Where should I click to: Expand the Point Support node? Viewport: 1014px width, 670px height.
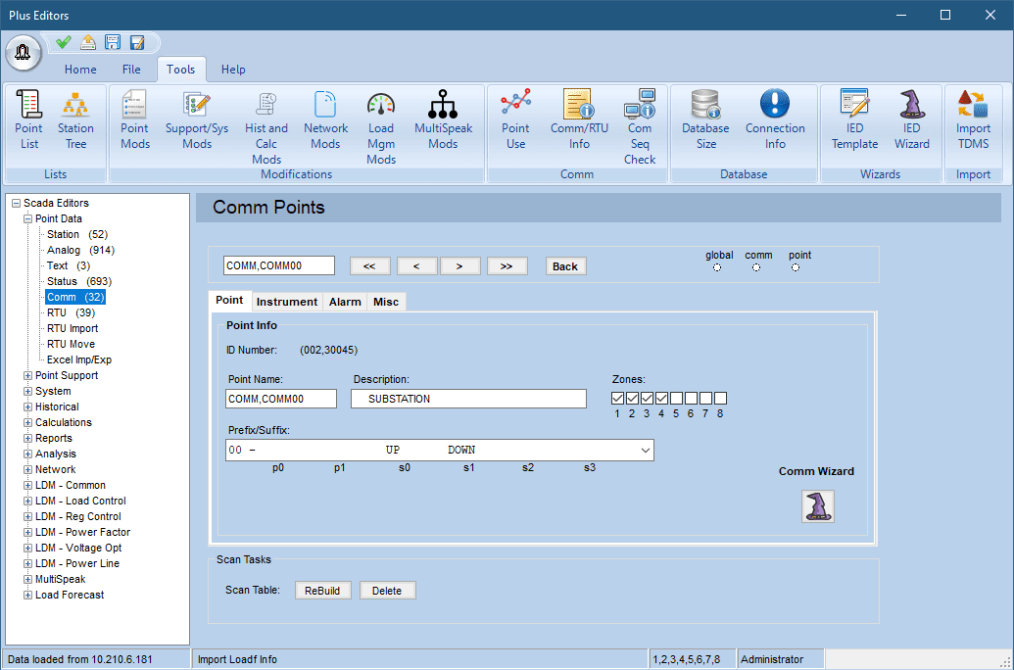pos(27,376)
